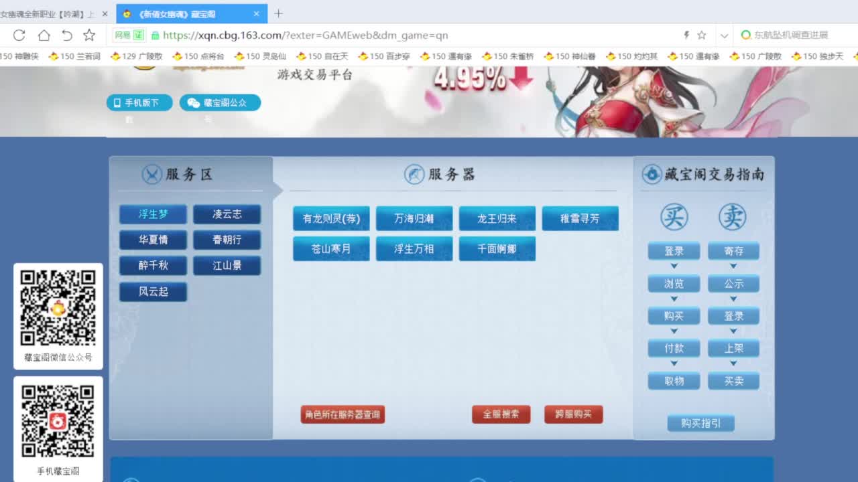Click 角色所在服务器查询 button

[x=343, y=414]
